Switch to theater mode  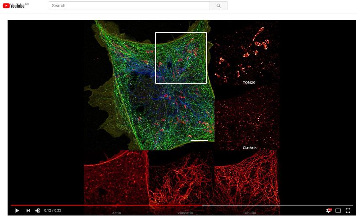coord(338,211)
